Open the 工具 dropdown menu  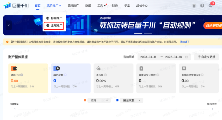[102, 6]
